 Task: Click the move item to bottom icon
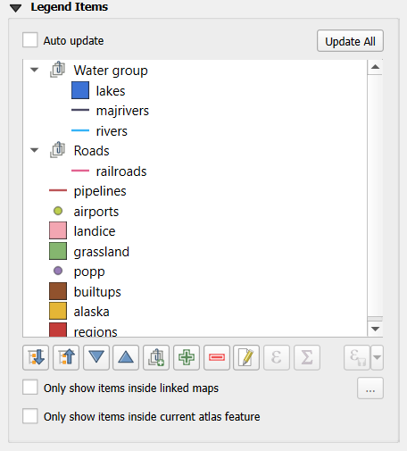click(x=36, y=357)
